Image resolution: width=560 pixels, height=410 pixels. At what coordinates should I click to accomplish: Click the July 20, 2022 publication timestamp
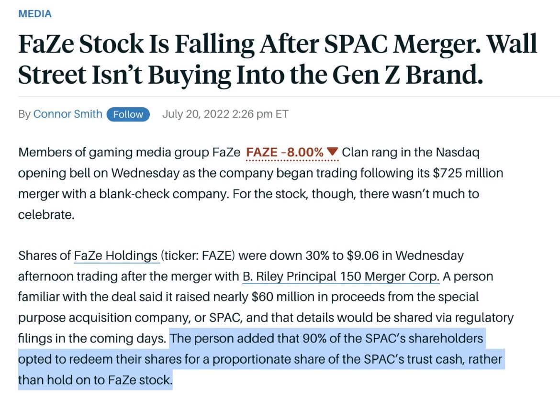pyautogui.click(x=225, y=114)
